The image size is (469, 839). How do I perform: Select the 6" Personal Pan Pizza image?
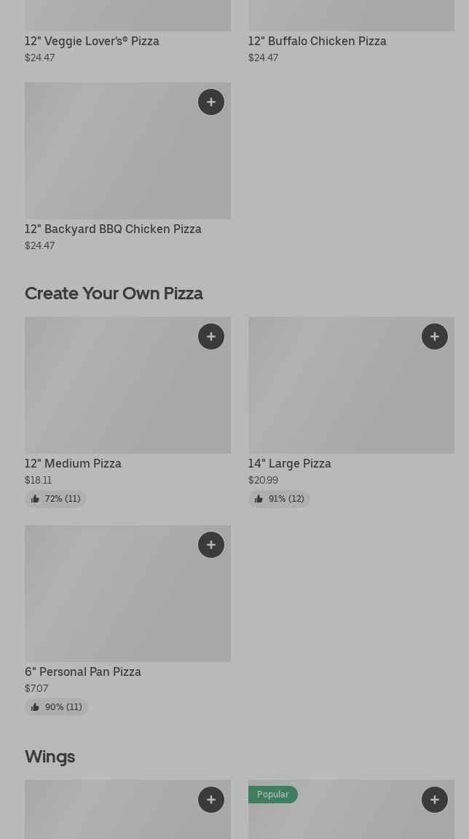128,594
